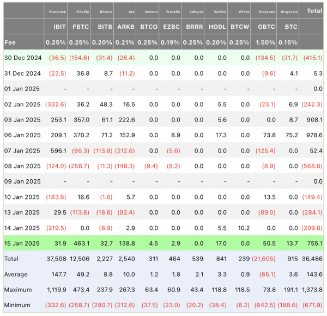Select the 07 Jan 2025 date label
327x316 pixels.
tap(22, 151)
